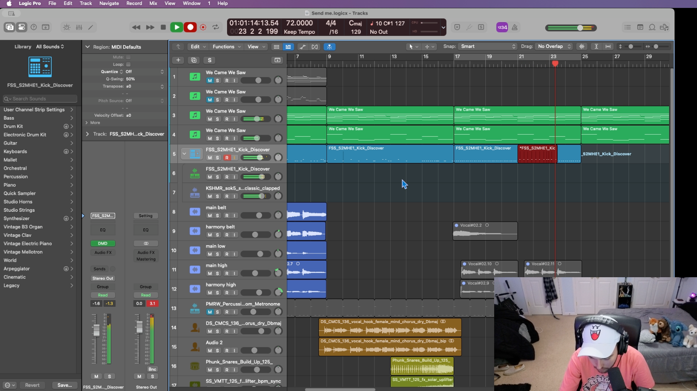Click the Stop transport button
Viewport: 697px width, 391px height.
coord(163,27)
